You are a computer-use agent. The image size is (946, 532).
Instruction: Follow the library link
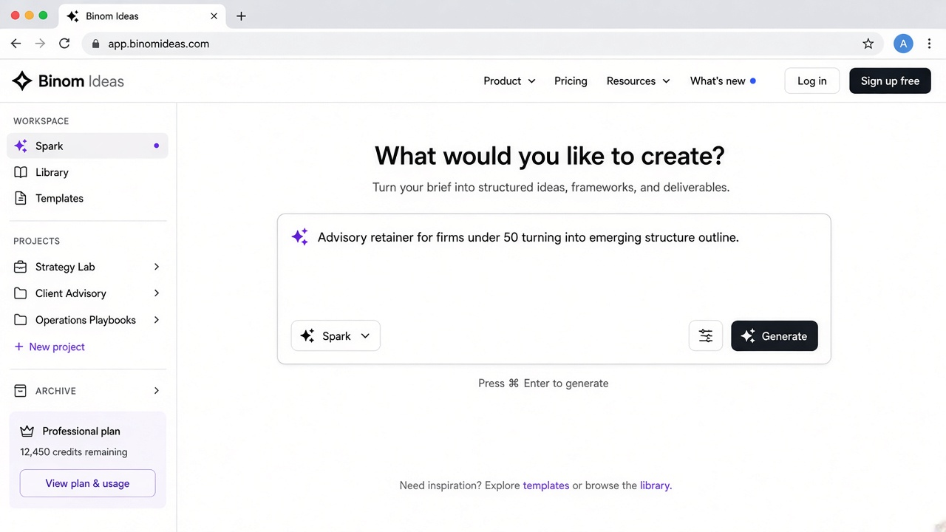(x=654, y=485)
